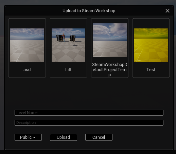Click the Test label text
The height and width of the screenshot is (154, 176).
click(x=151, y=69)
